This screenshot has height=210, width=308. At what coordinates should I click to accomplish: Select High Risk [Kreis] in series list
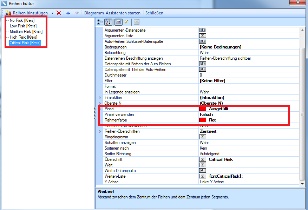23,37
